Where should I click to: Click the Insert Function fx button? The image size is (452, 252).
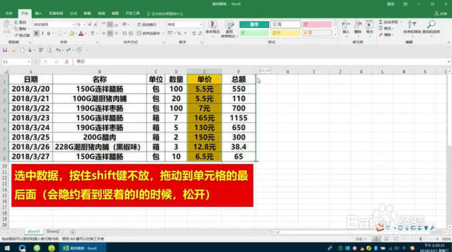(x=67, y=62)
